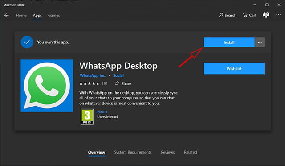The image size is (285, 166).
Task: Open the Social category link
Action: (x=118, y=75)
